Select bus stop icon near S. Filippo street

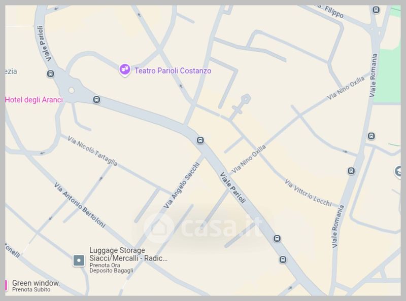pos(376,10)
